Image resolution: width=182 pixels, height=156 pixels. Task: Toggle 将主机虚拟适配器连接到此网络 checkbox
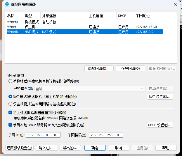(11, 113)
